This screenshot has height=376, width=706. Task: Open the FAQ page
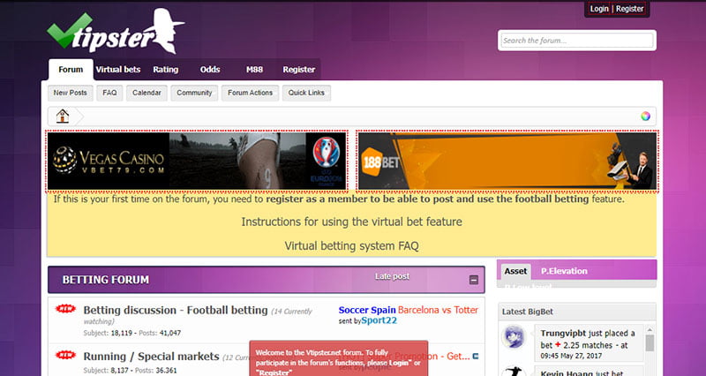click(109, 93)
